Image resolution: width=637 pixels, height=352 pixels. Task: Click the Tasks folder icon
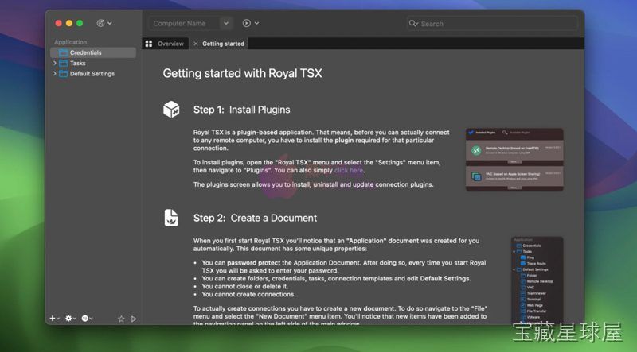tap(63, 64)
